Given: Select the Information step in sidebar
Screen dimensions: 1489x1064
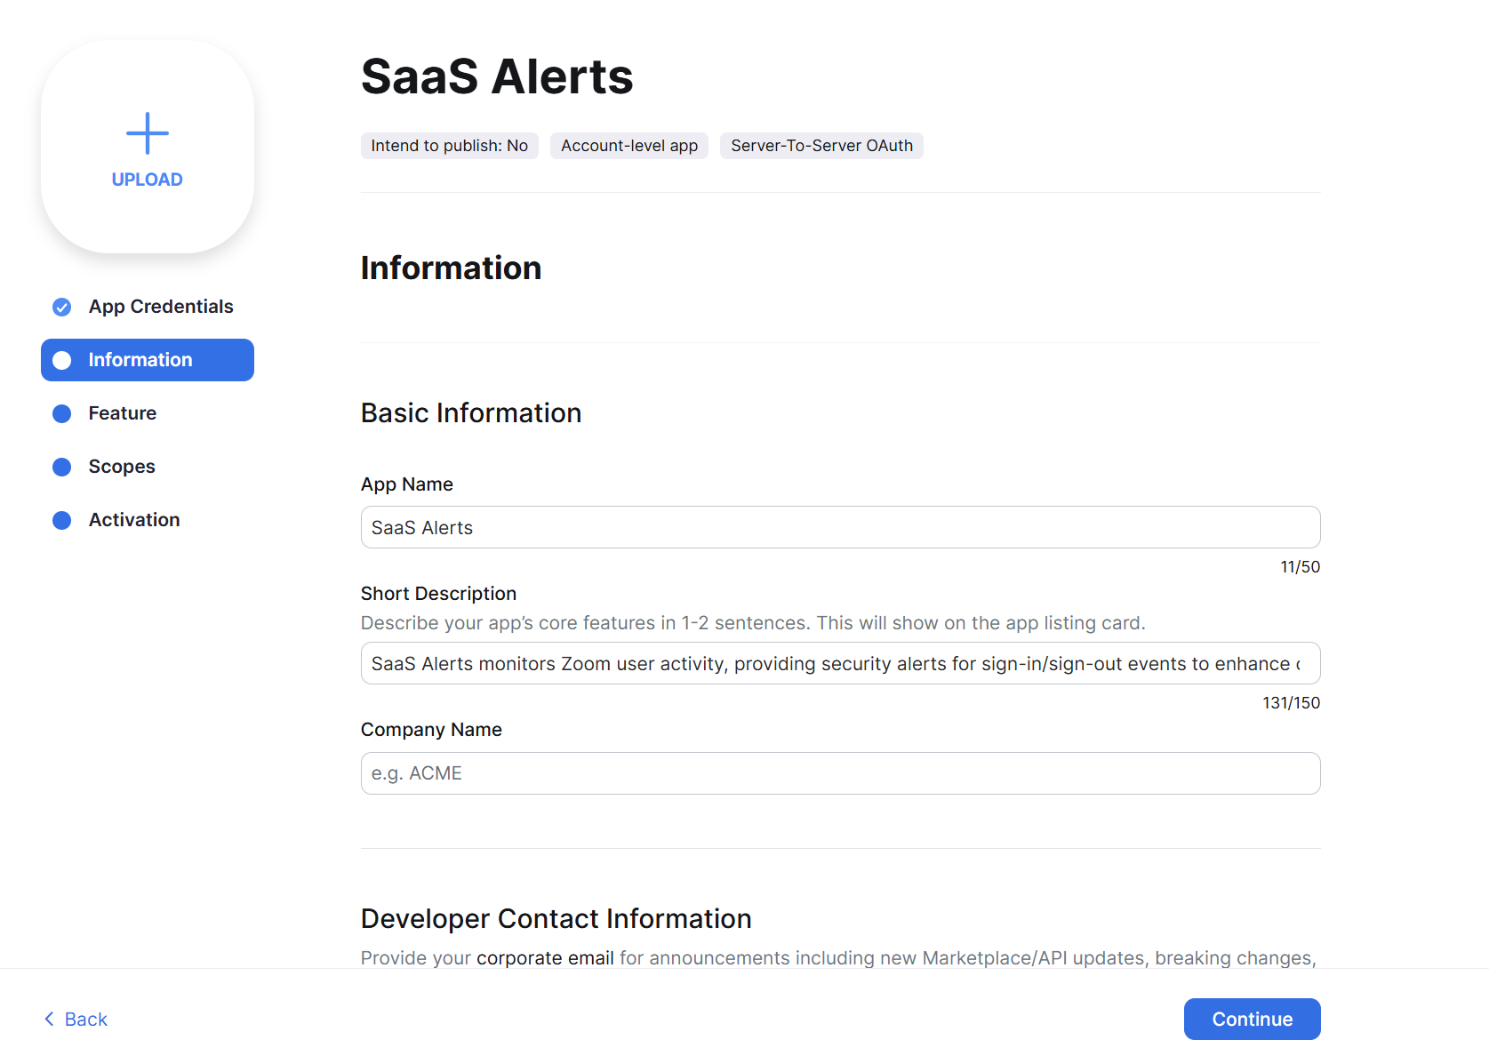Looking at the screenshot, I should pos(148,360).
